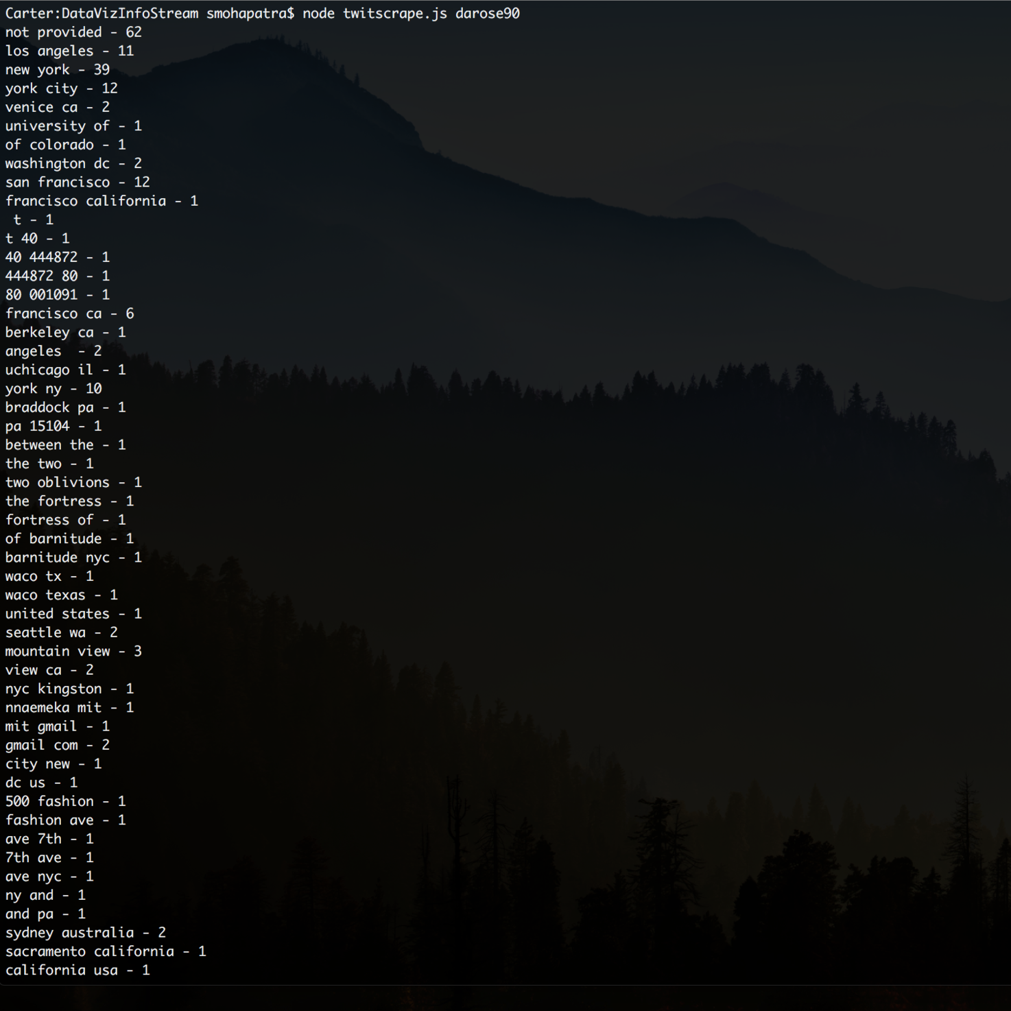Click on 'waco texas - 1' line
Image resolution: width=1011 pixels, height=1011 pixels.
(62, 595)
